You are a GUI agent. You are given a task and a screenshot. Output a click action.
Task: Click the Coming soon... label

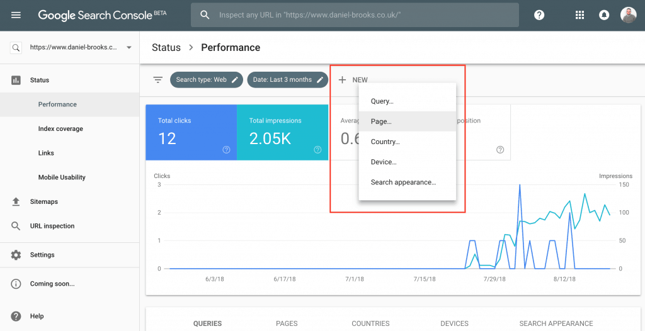52,284
